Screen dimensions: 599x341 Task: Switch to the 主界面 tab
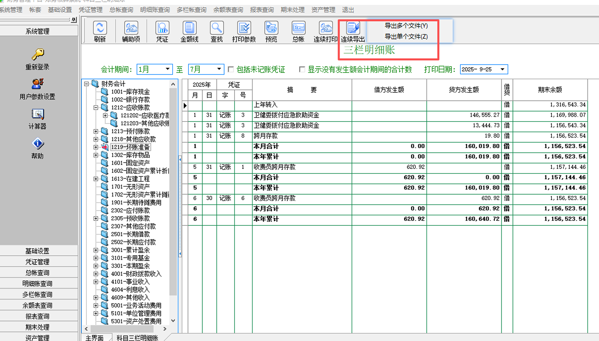pos(94,338)
